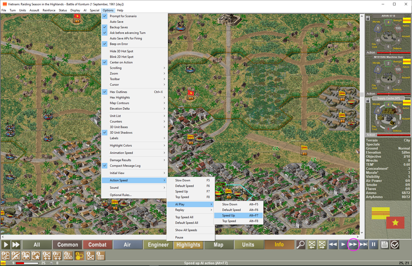Screen dimensions: 412x266
Task: Click the crossed envelope unit info icon
Action: click(90, 256)
